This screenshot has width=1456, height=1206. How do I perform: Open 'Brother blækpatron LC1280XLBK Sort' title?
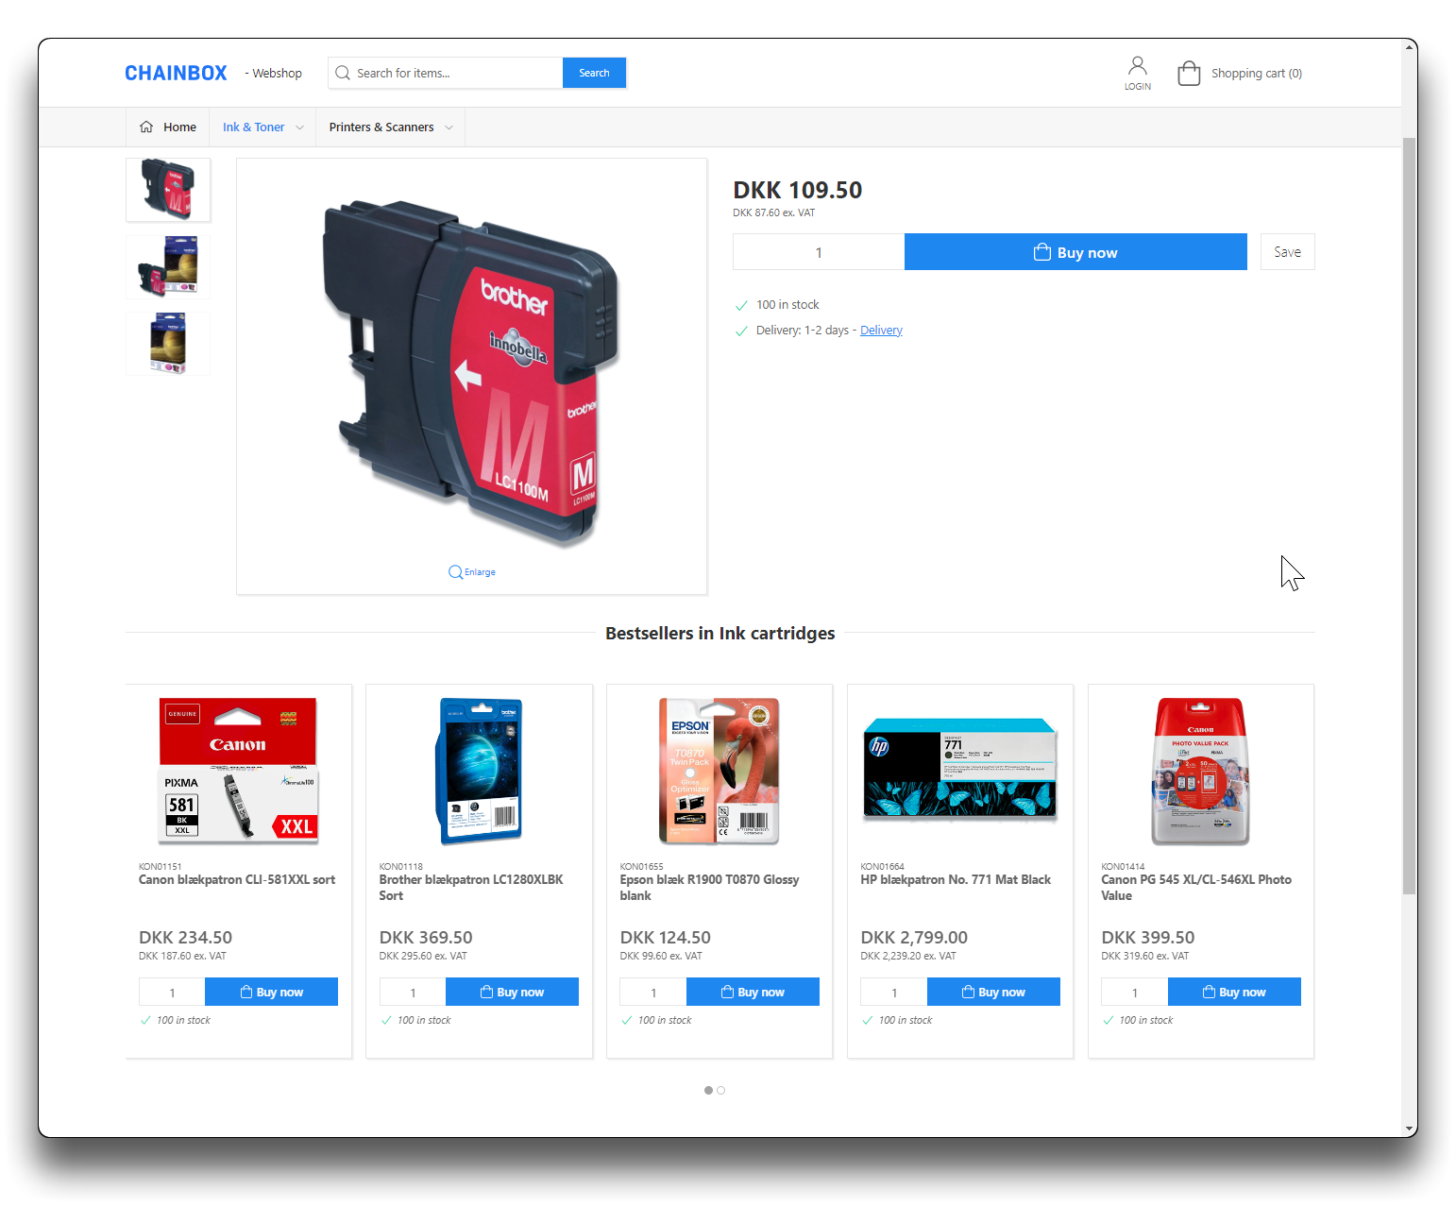point(471,887)
